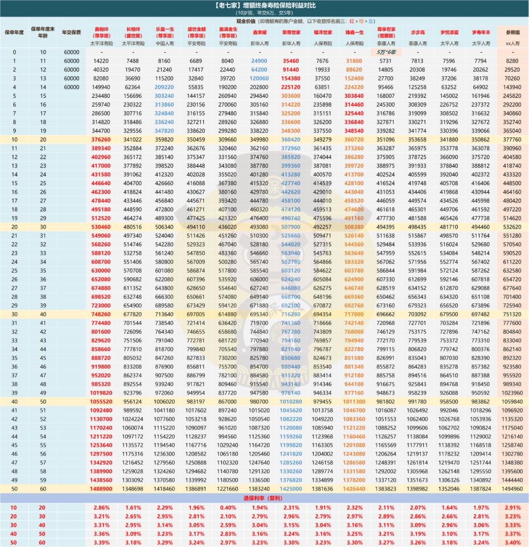This screenshot has width=529, height=547.
Task: Click the 荣尊世家 product header
Action: click(291, 32)
